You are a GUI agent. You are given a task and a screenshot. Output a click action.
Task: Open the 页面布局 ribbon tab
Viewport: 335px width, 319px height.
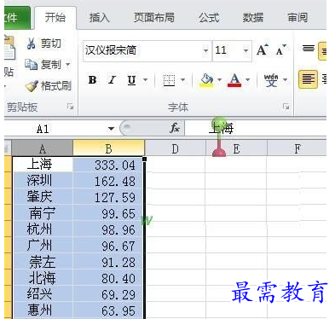[154, 18]
